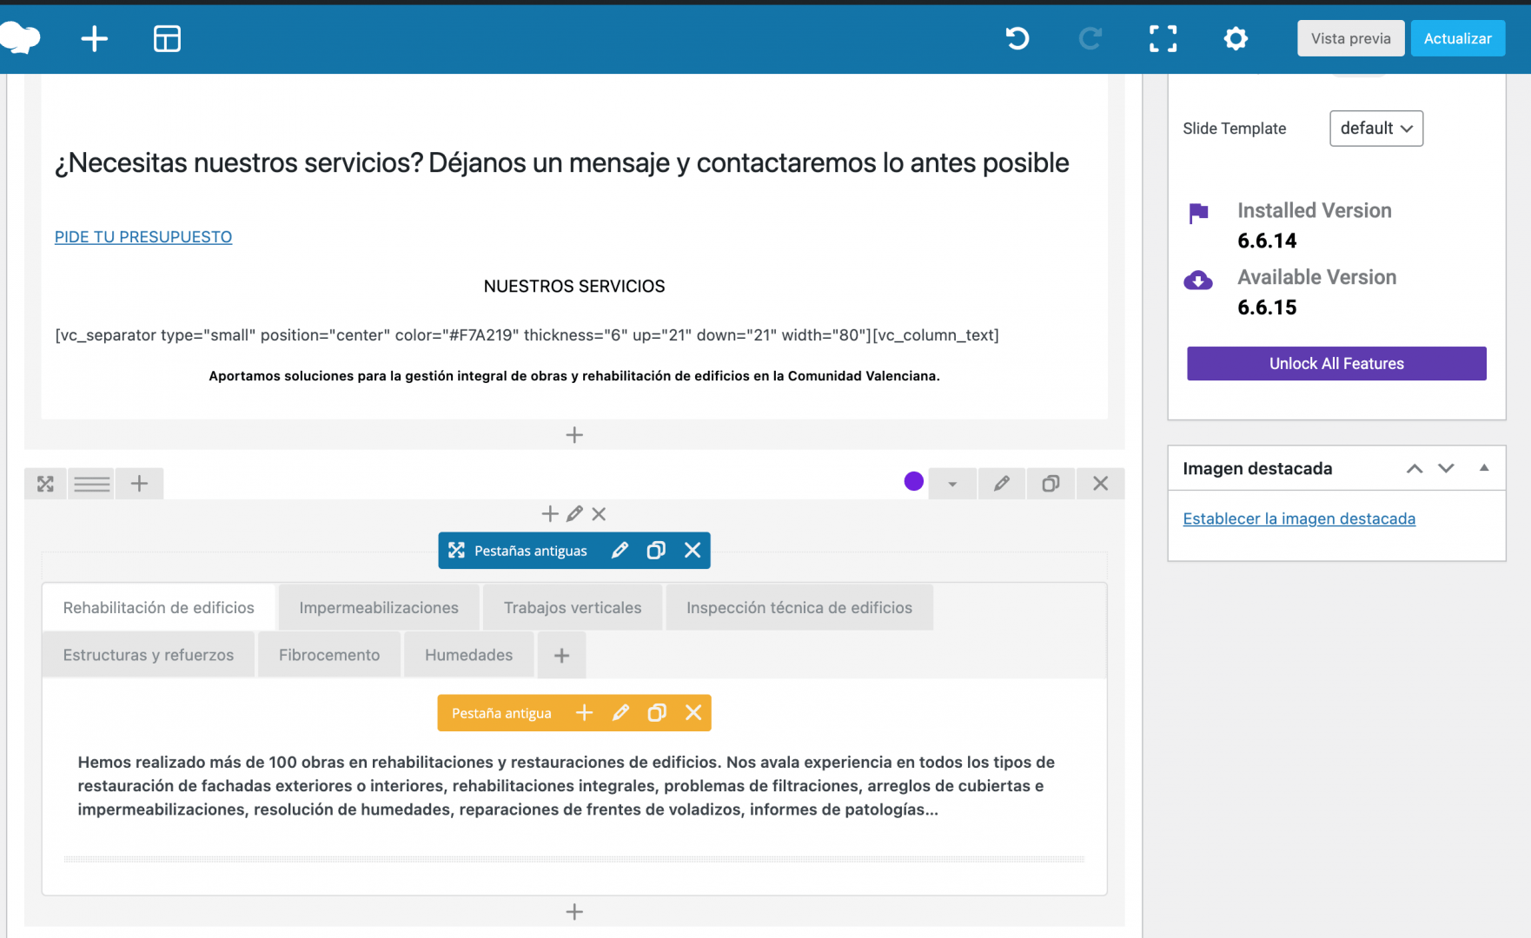This screenshot has height=938, width=1531.
Task: Open the Slide Template default dropdown
Action: click(x=1376, y=129)
